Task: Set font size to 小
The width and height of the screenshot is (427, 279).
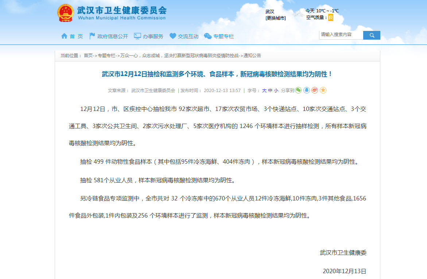Action: tap(276, 91)
